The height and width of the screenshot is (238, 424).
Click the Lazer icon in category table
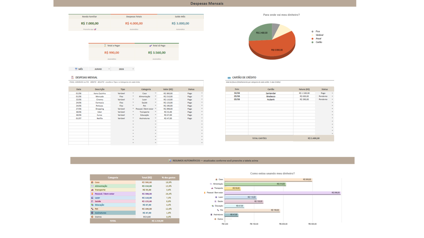tap(92, 198)
